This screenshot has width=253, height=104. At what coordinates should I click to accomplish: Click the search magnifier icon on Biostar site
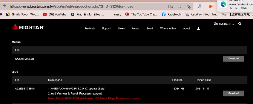240,24
